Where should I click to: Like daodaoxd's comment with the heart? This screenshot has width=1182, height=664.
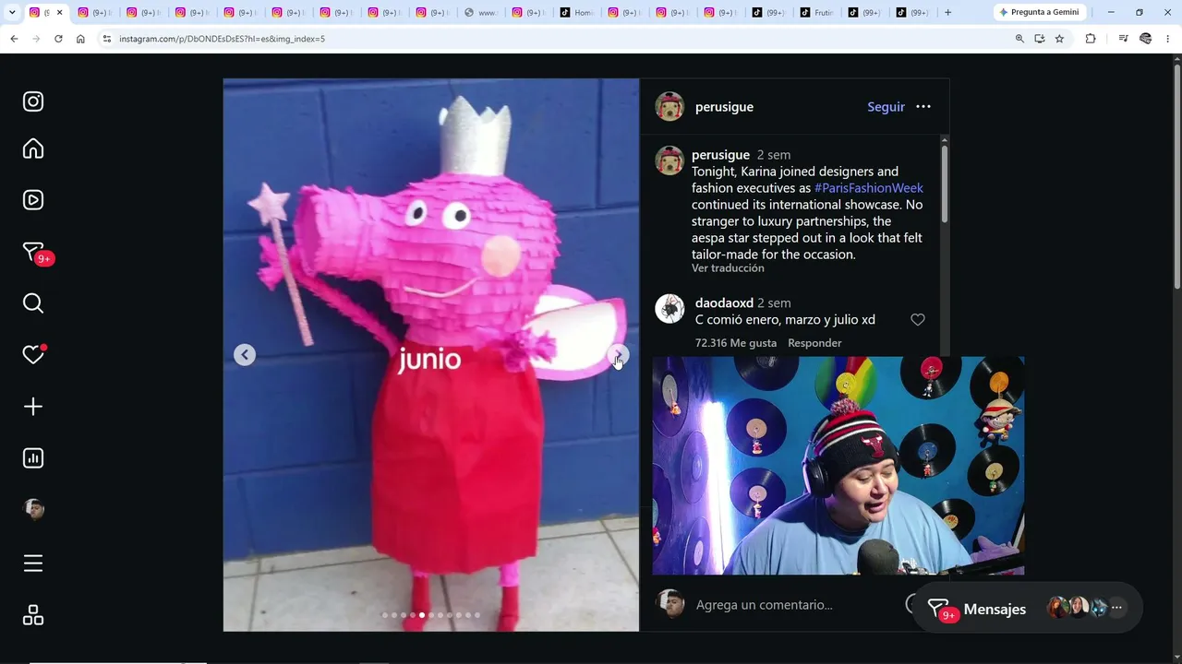coord(918,320)
